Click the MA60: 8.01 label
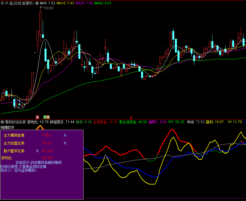 click(103, 3)
